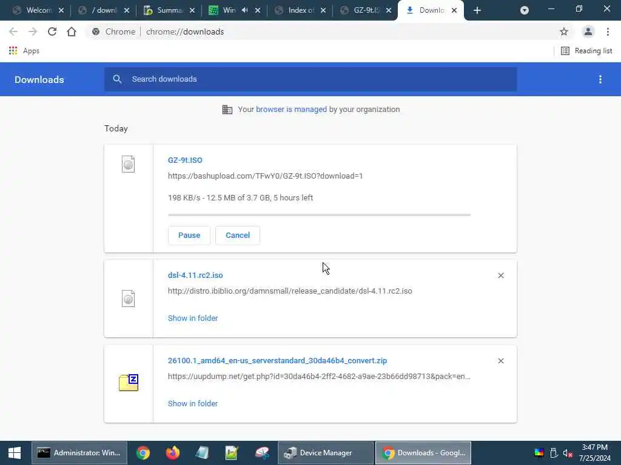The width and height of the screenshot is (621, 465).
Task: Click the distro.ibiblio.org source URL
Action: click(290, 291)
